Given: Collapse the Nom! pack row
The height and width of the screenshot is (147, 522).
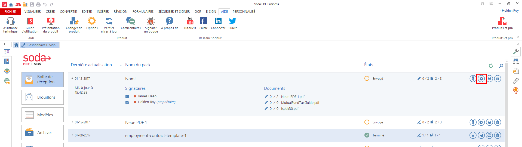Looking at the screenshot, I should 72,78.
